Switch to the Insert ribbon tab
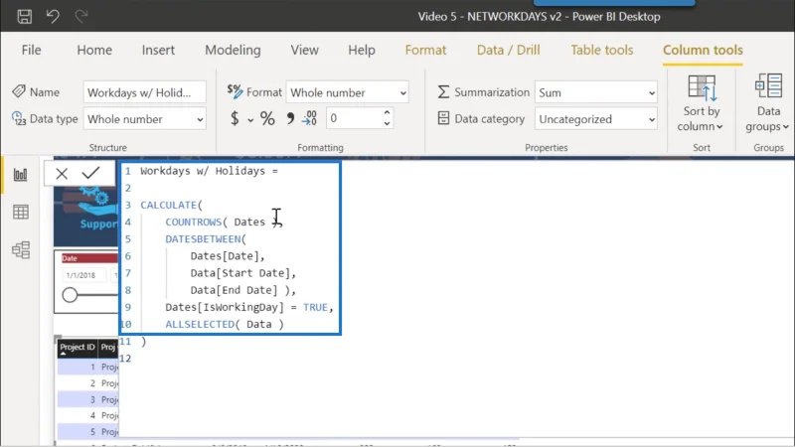This screenshot has width=795, height=447. click(x=158, y=50)
